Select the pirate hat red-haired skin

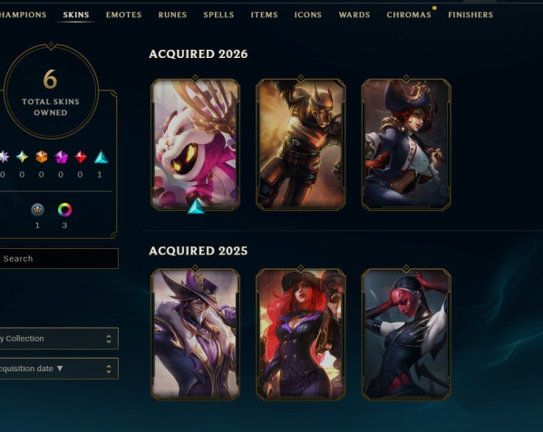(x=406, y=144)
